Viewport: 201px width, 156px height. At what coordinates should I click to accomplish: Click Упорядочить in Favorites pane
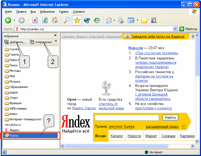pyautogui.click(x=41, y=42)
